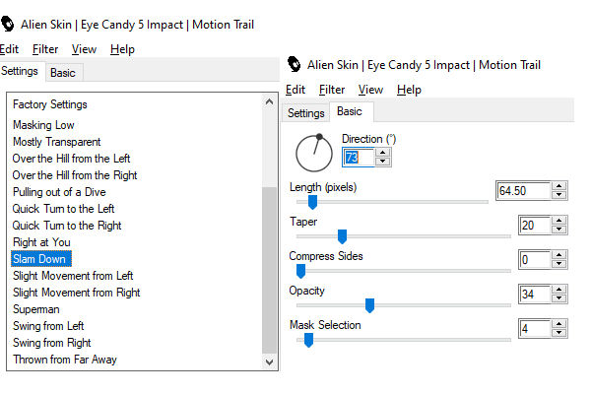Click the Length pixels input field
Viewport: 591px width, 394px height.
tap(523, 191)
